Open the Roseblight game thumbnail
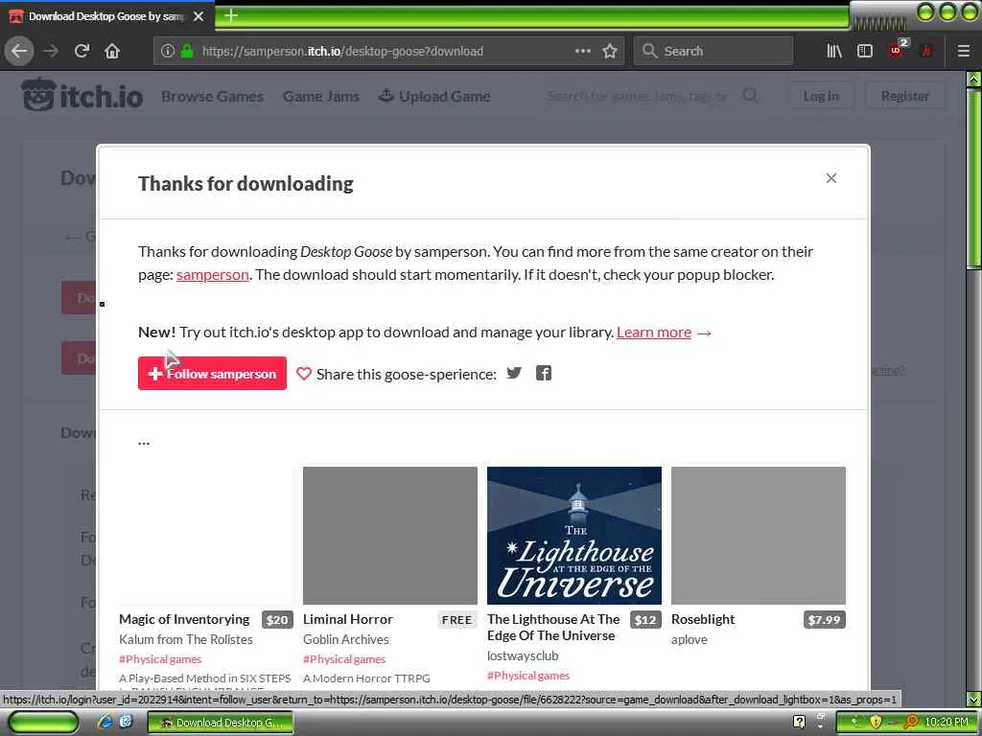982x736 pixels. [759, 535]
